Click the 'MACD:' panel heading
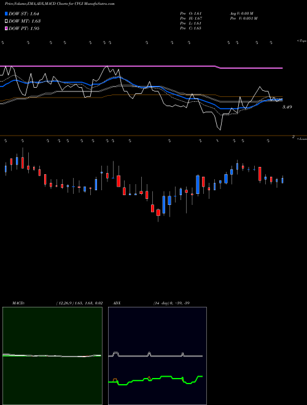 point(18,303)
